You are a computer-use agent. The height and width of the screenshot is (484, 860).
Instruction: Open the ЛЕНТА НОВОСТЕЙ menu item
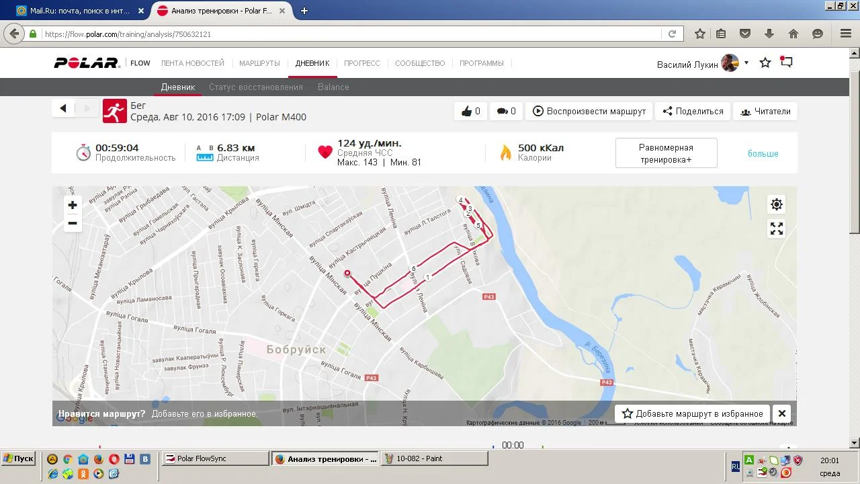(x=192, y=63)
